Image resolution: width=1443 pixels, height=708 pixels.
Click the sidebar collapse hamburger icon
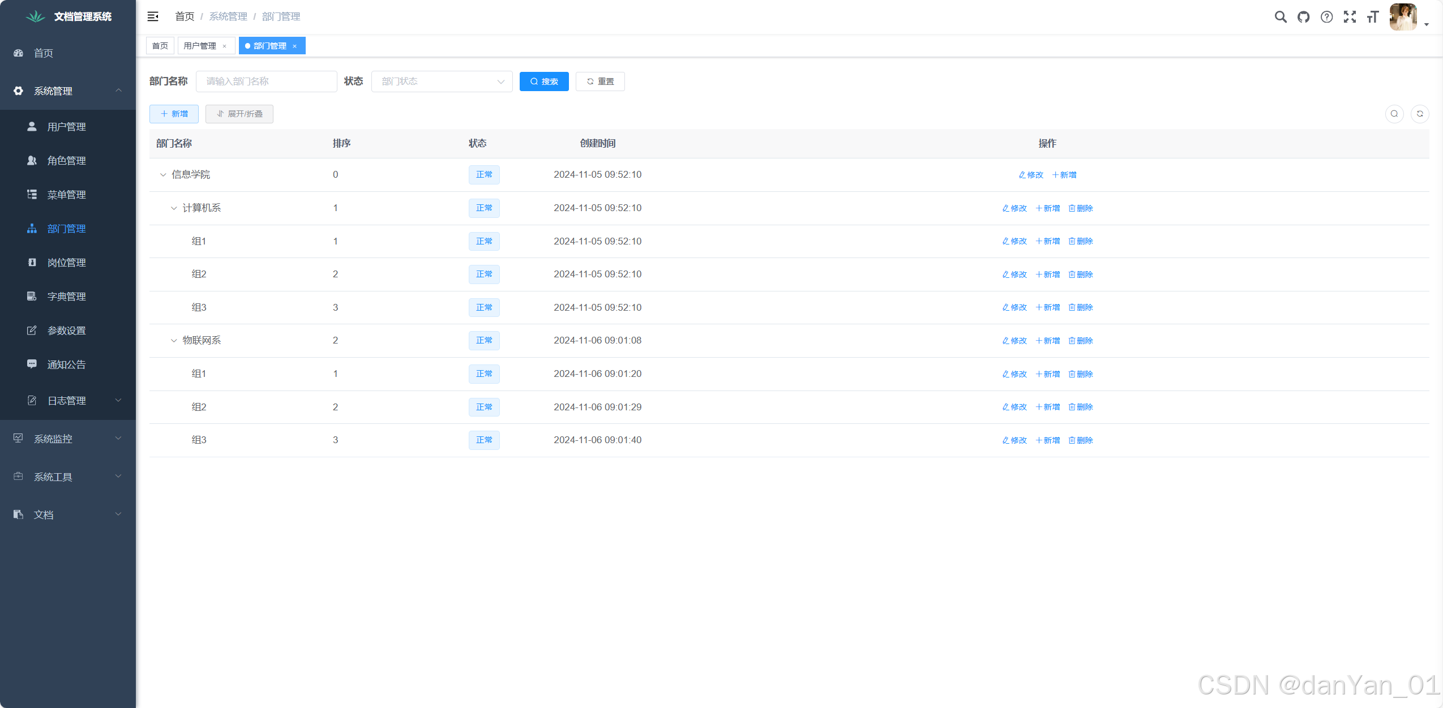point(153,16)
